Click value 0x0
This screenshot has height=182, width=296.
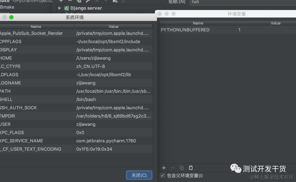pos(80,132)
